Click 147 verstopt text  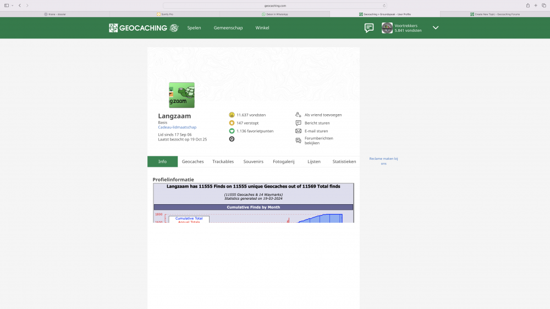248,123
